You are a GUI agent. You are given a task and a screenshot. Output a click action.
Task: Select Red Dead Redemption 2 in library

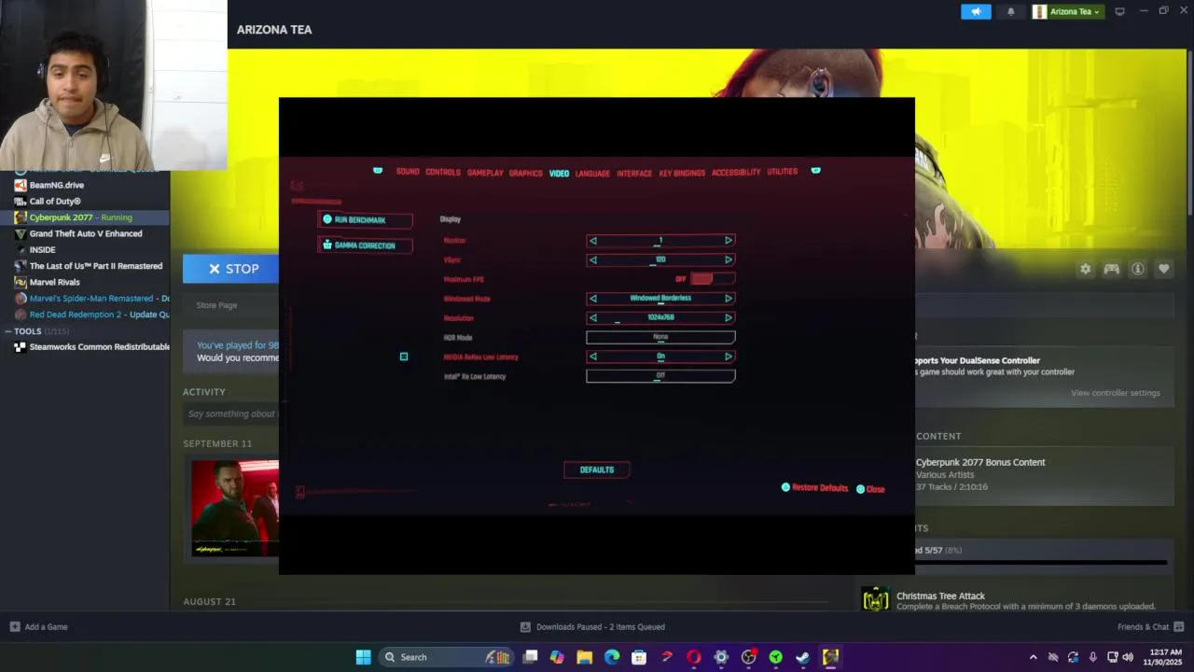(x=85, y=315)
